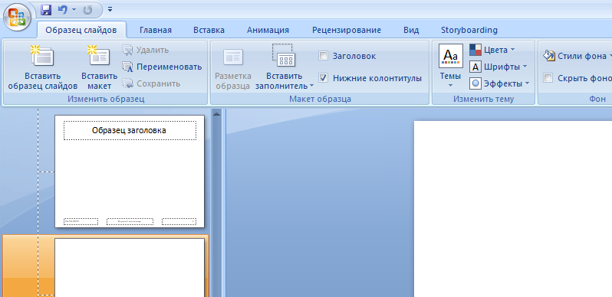Viewport: 612px width, 297px height.
Task: Open Цвета theme colors menu
Action: (x=492, y=50)
